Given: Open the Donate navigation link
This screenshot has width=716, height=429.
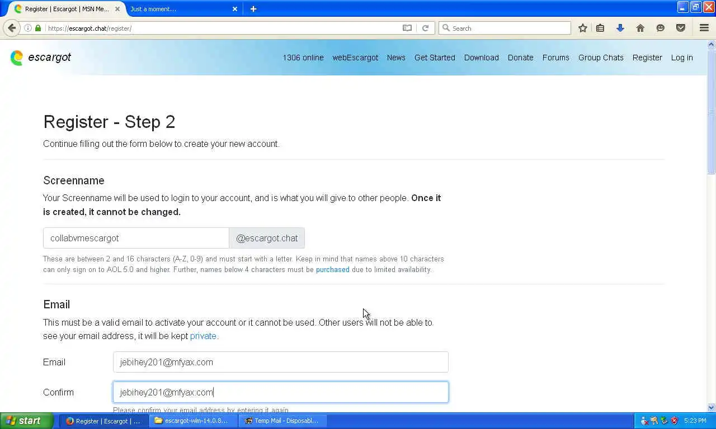Looking at the screenshot, I should click(x=521, y=58).
